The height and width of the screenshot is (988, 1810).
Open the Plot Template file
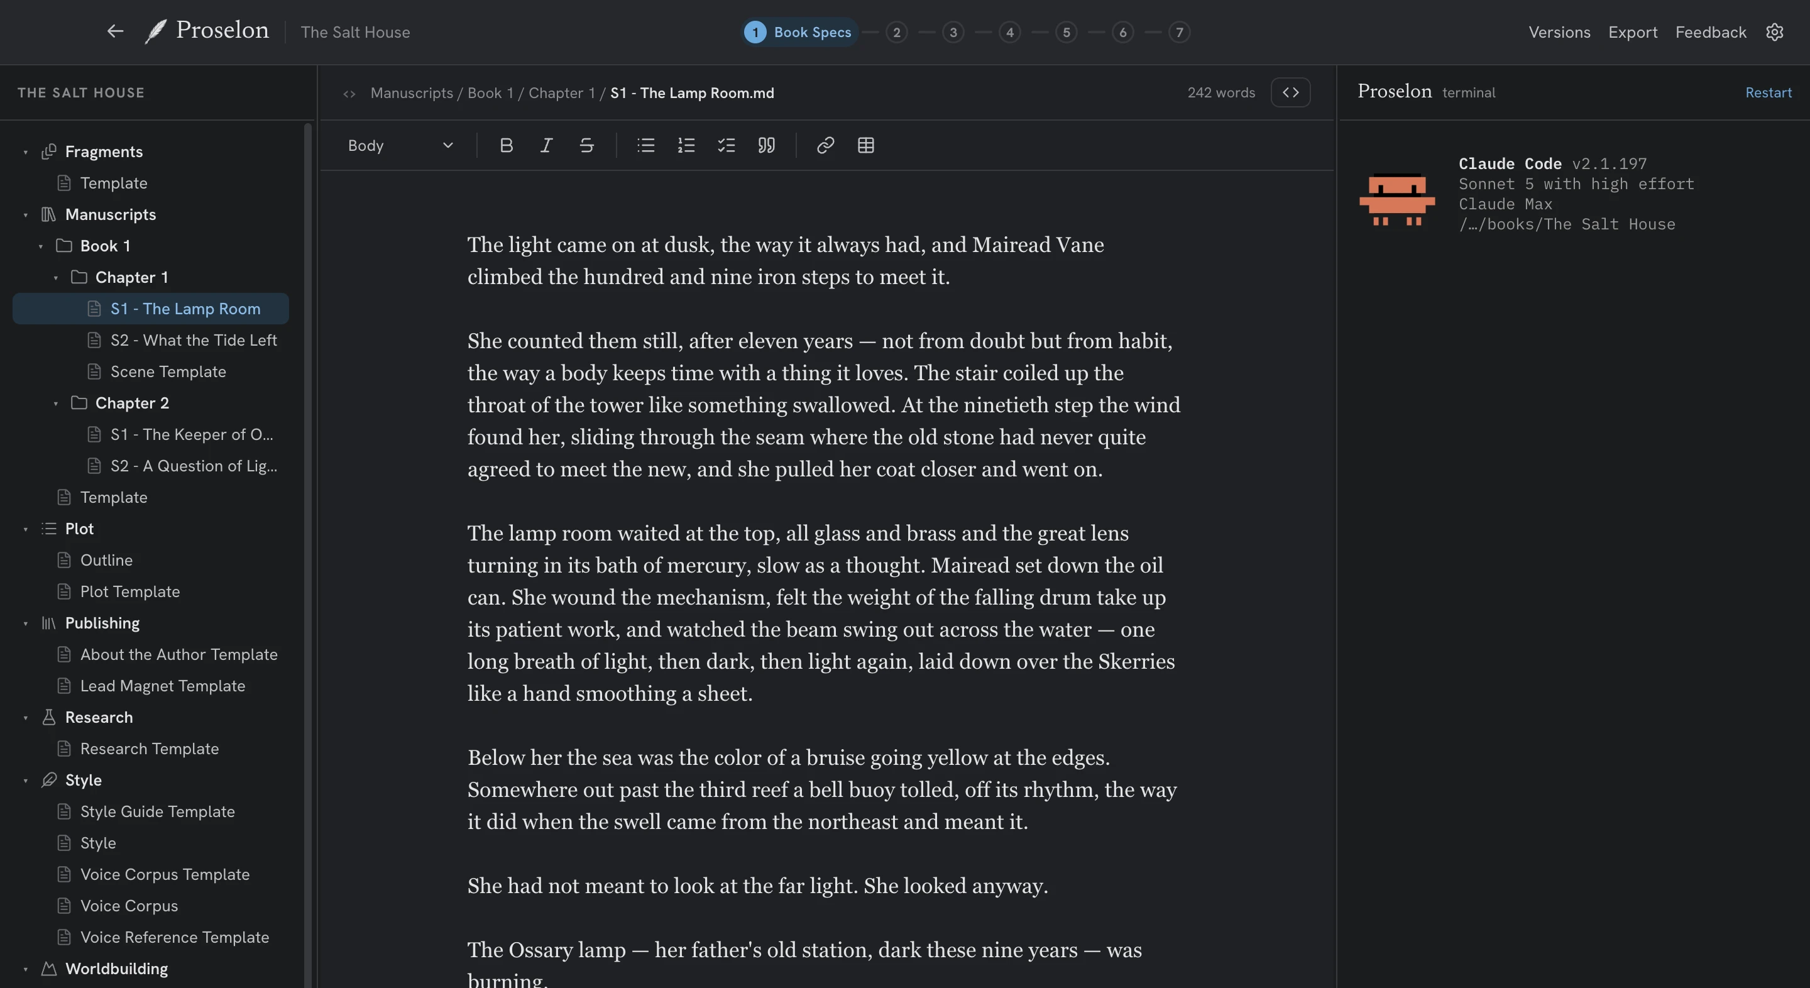pyautogui.click(x=150, y=591)
